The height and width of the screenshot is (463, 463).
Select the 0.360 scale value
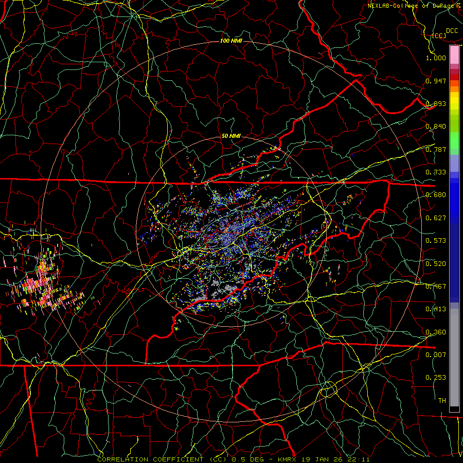coord(436,332)
